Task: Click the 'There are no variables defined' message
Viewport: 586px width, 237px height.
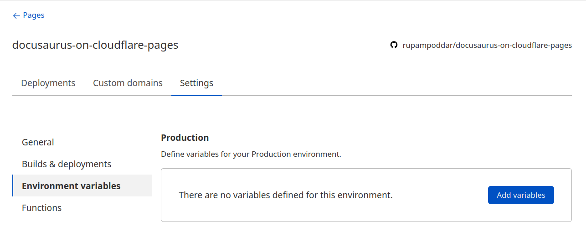Action: [x=285, y=195]
